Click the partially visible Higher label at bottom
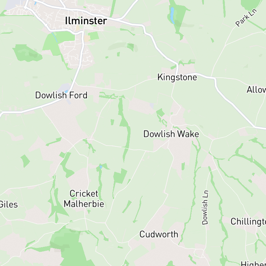The image size is (266, 266). point(253,264)
